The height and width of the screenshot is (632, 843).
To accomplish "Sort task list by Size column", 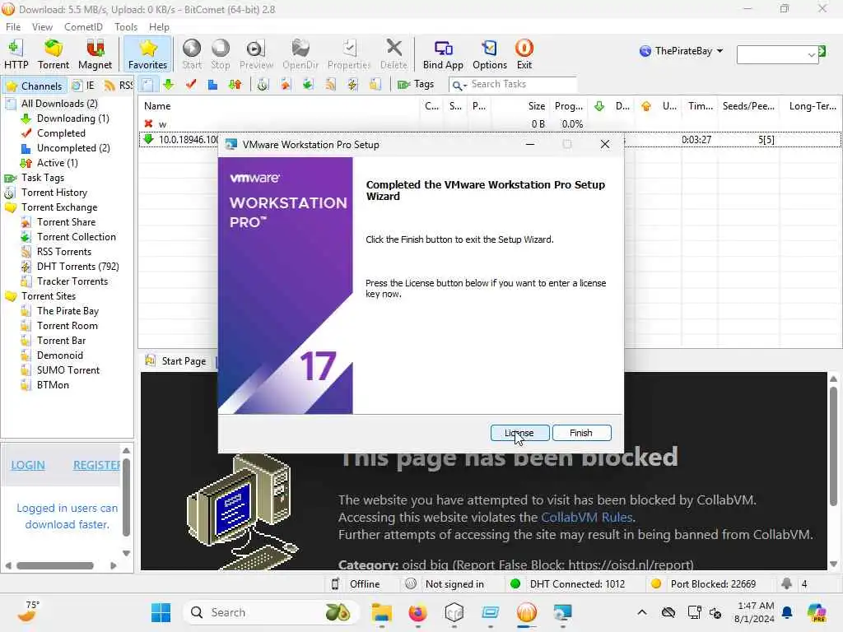I will coord(536,106).
